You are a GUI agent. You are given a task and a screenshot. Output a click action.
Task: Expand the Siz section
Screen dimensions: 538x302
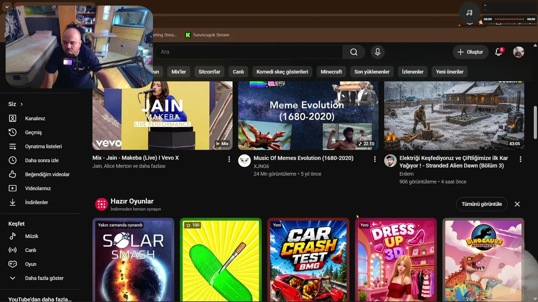(16, 104)
